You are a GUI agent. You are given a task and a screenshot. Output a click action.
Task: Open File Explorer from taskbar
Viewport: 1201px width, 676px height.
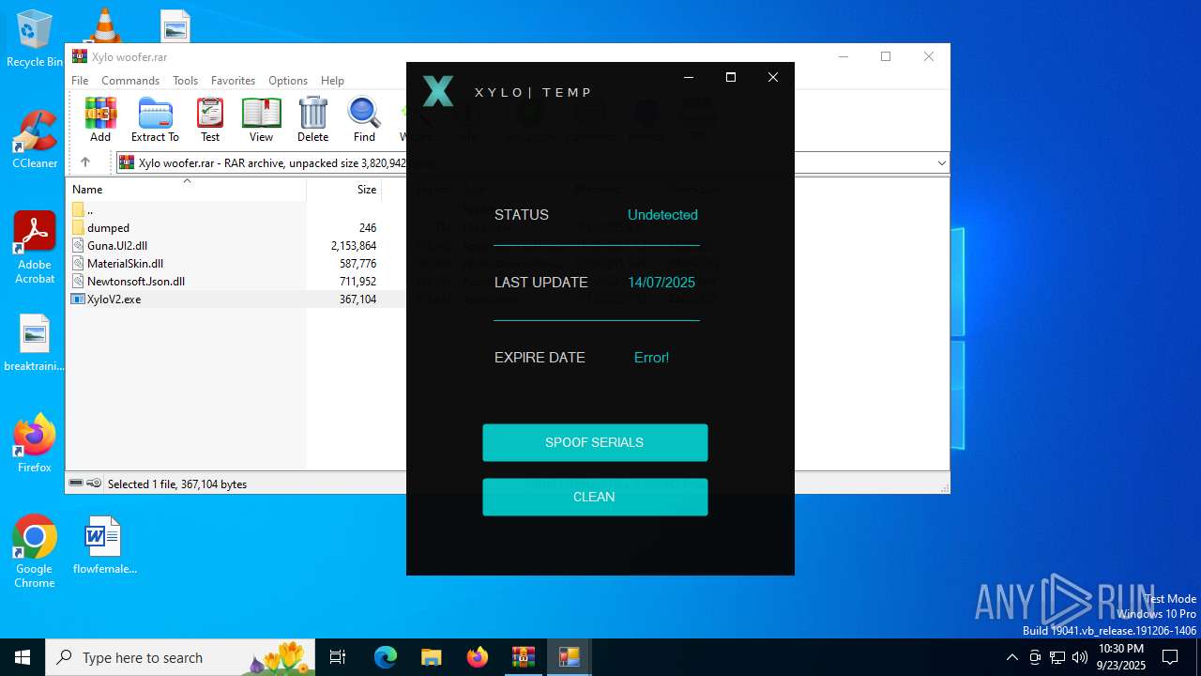[x=431, y=657]
